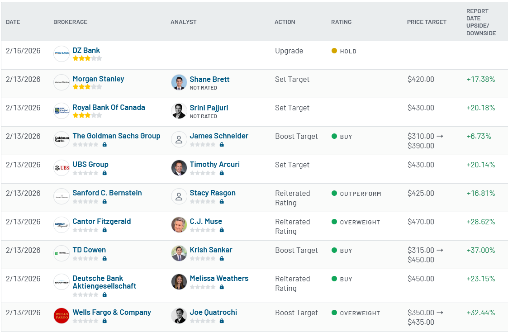This screenshot has width=508, height=332.
Task: View analyst Shane Brett's profile link
Action: pos(209,79)
